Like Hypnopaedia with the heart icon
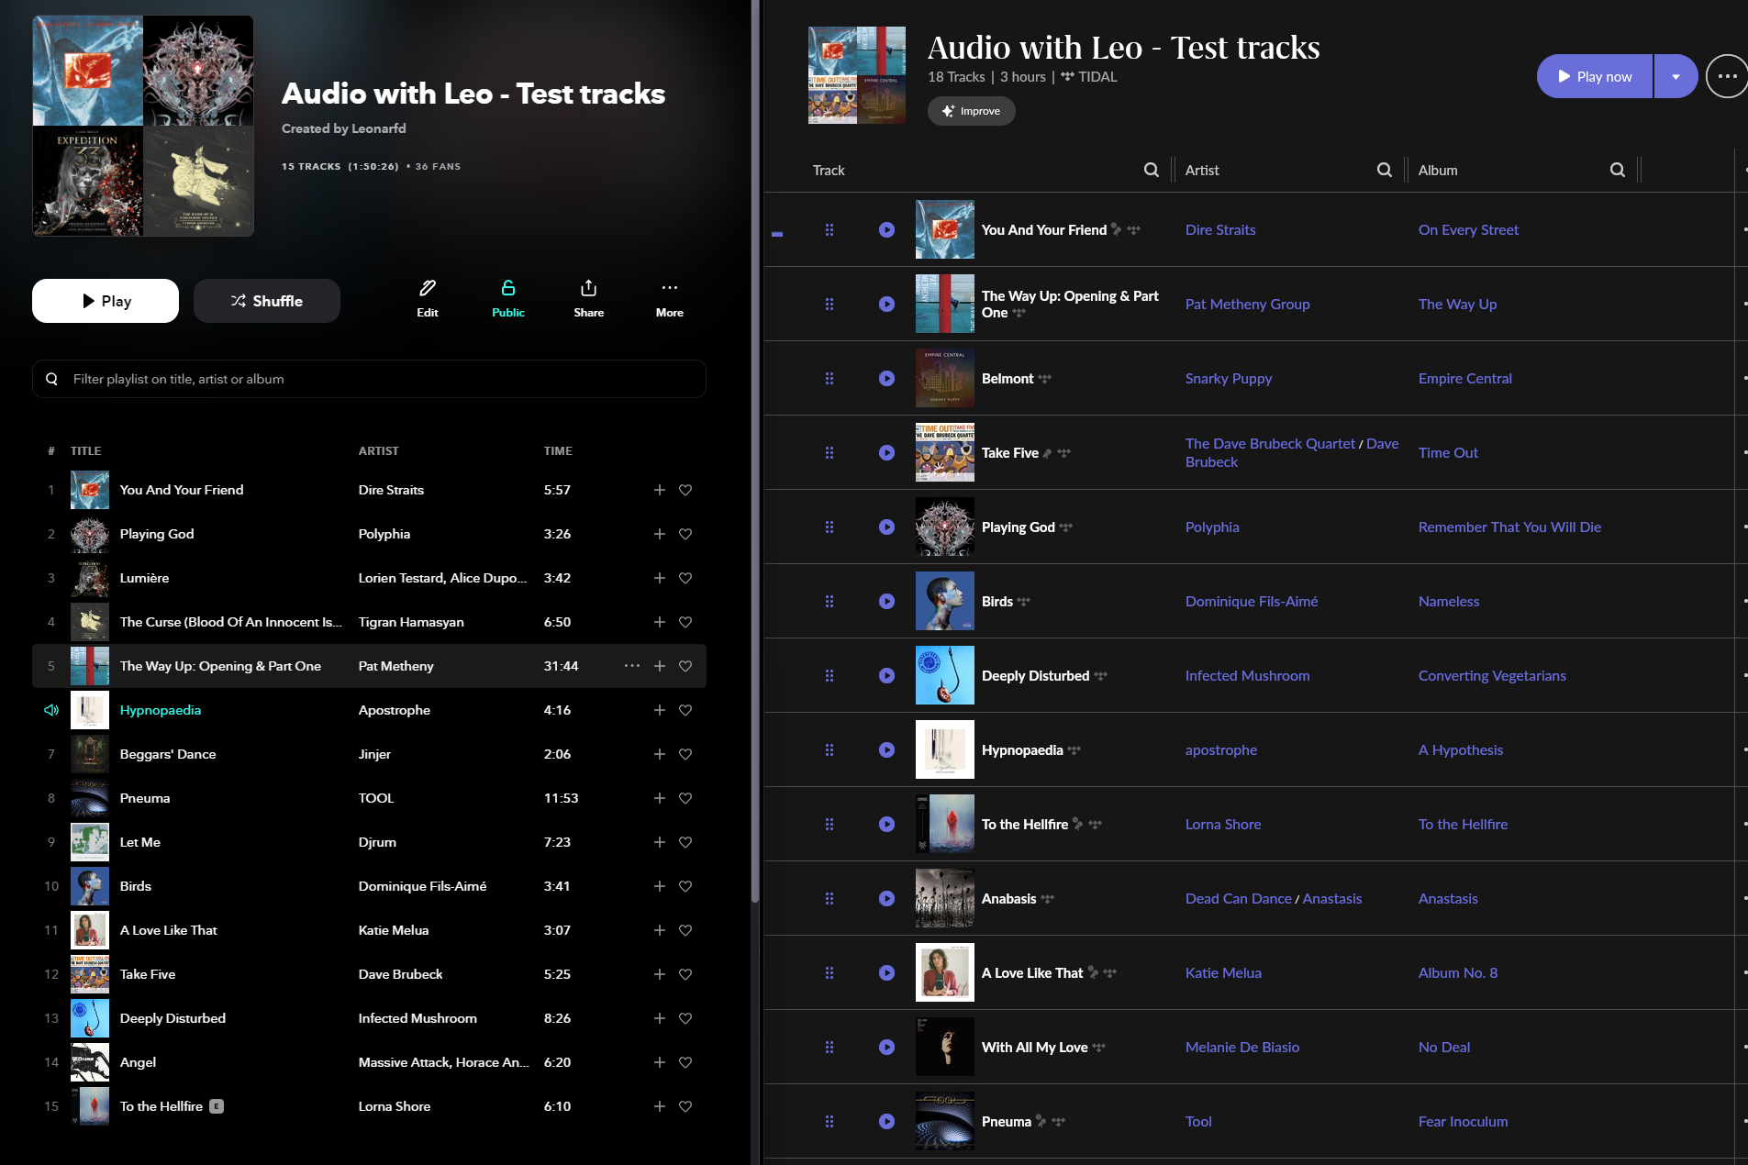Screen dimensions: 1748x1165 tap(685, 710)
